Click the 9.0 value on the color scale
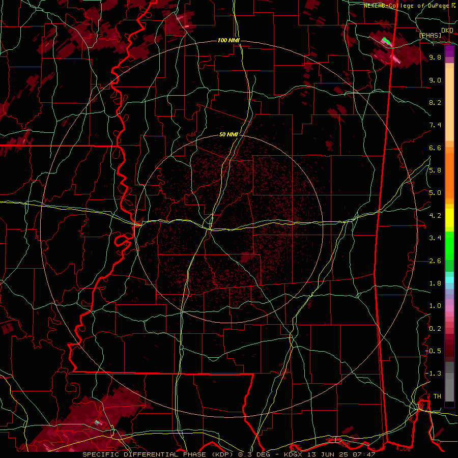This screenshot has height=458, width=458. (435, 80)
